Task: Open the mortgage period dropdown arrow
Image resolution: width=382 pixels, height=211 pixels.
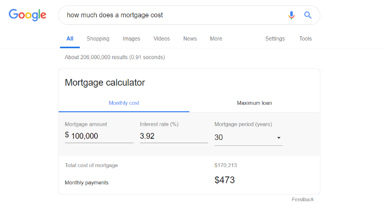Action: (x=279, y=138)
